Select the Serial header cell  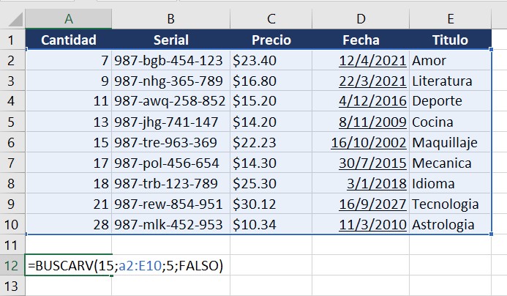[170, 40]
